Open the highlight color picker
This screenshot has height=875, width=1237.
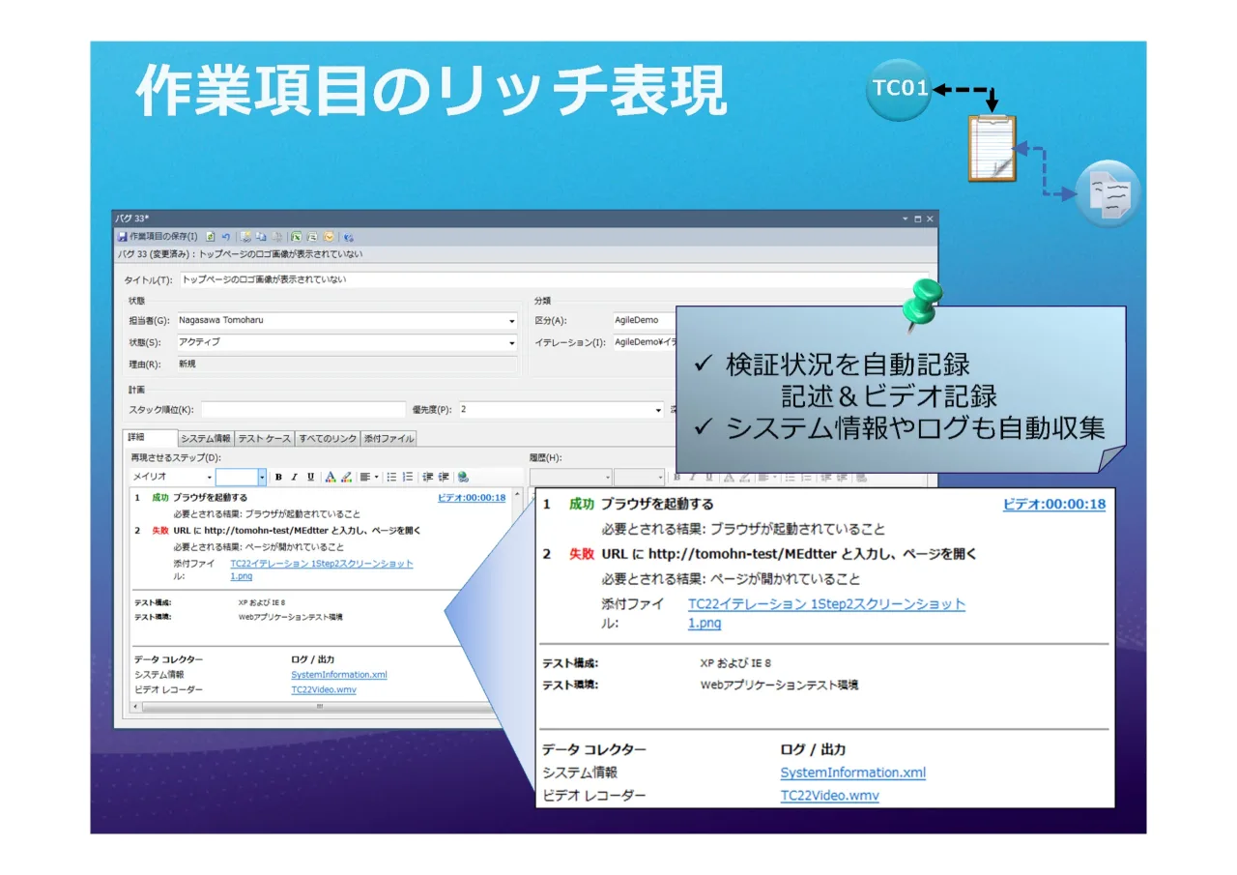[346, 477]
